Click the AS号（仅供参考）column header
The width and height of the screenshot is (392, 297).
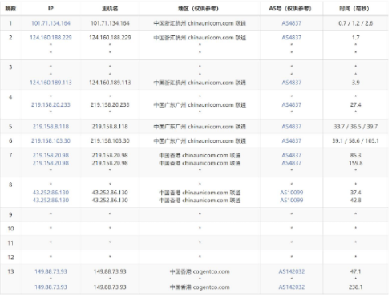tap(290, 9)
